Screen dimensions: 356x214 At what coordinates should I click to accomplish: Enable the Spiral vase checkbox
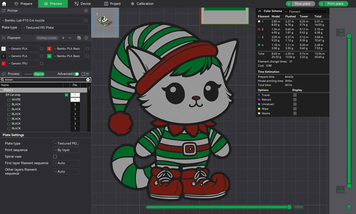pos(55,157)
